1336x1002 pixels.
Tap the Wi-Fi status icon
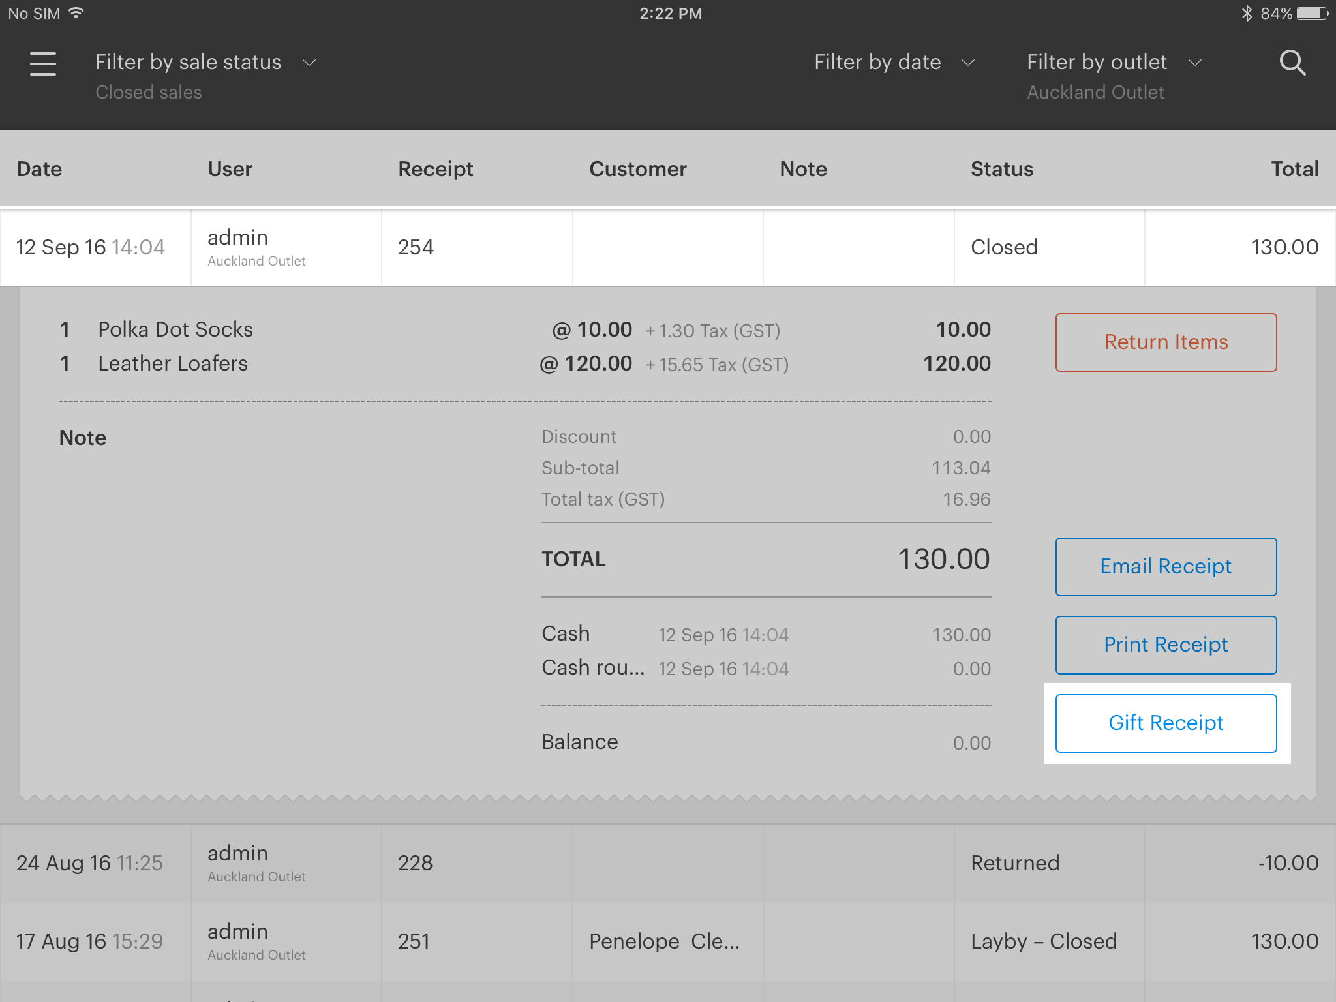76,14
